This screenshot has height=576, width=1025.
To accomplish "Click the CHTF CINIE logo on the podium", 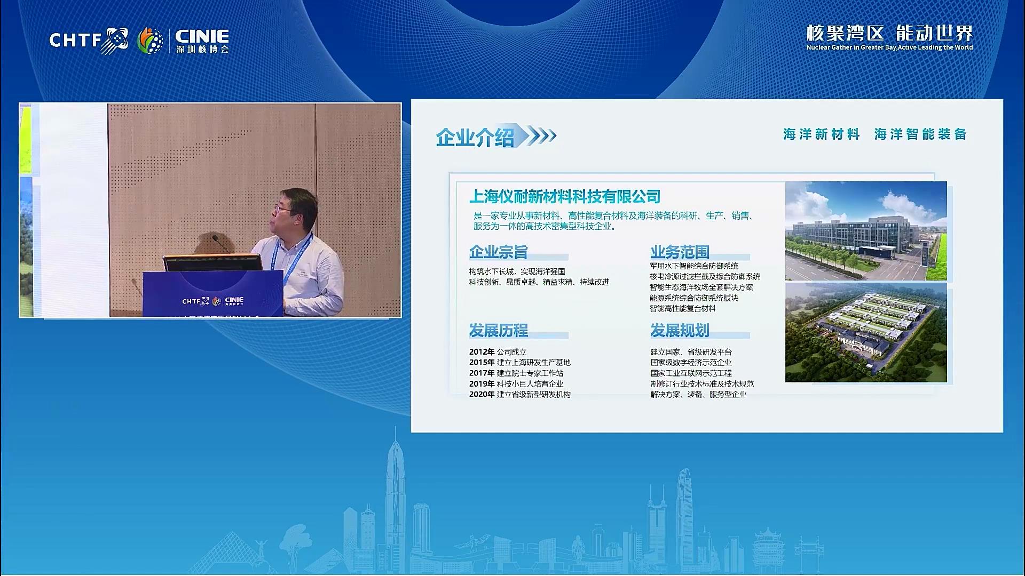I will (212, 301).
